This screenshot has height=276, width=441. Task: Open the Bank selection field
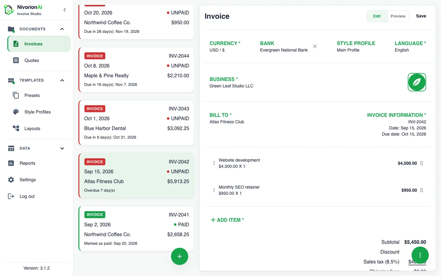point(284,47)
